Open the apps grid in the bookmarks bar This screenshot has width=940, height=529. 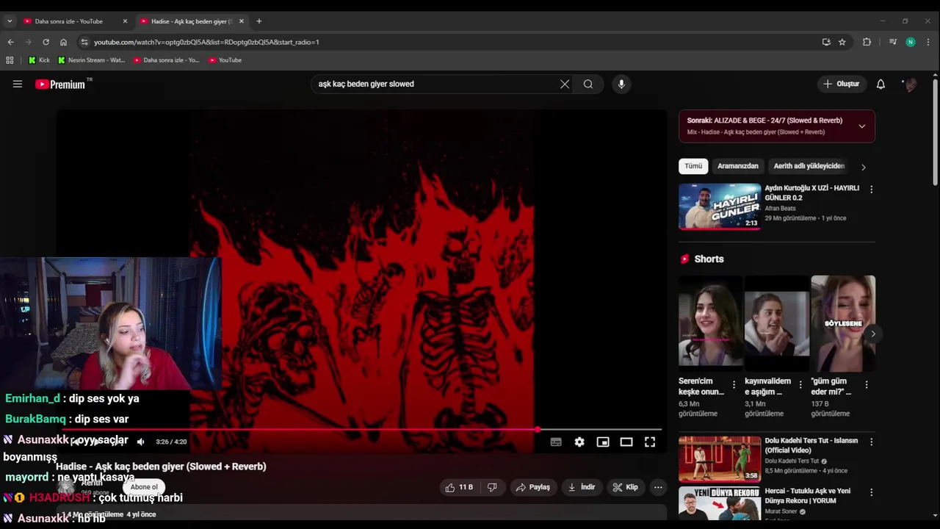10,60
